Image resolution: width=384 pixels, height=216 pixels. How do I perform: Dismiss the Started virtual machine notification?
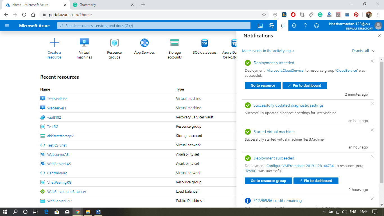[x=372, y=130]
